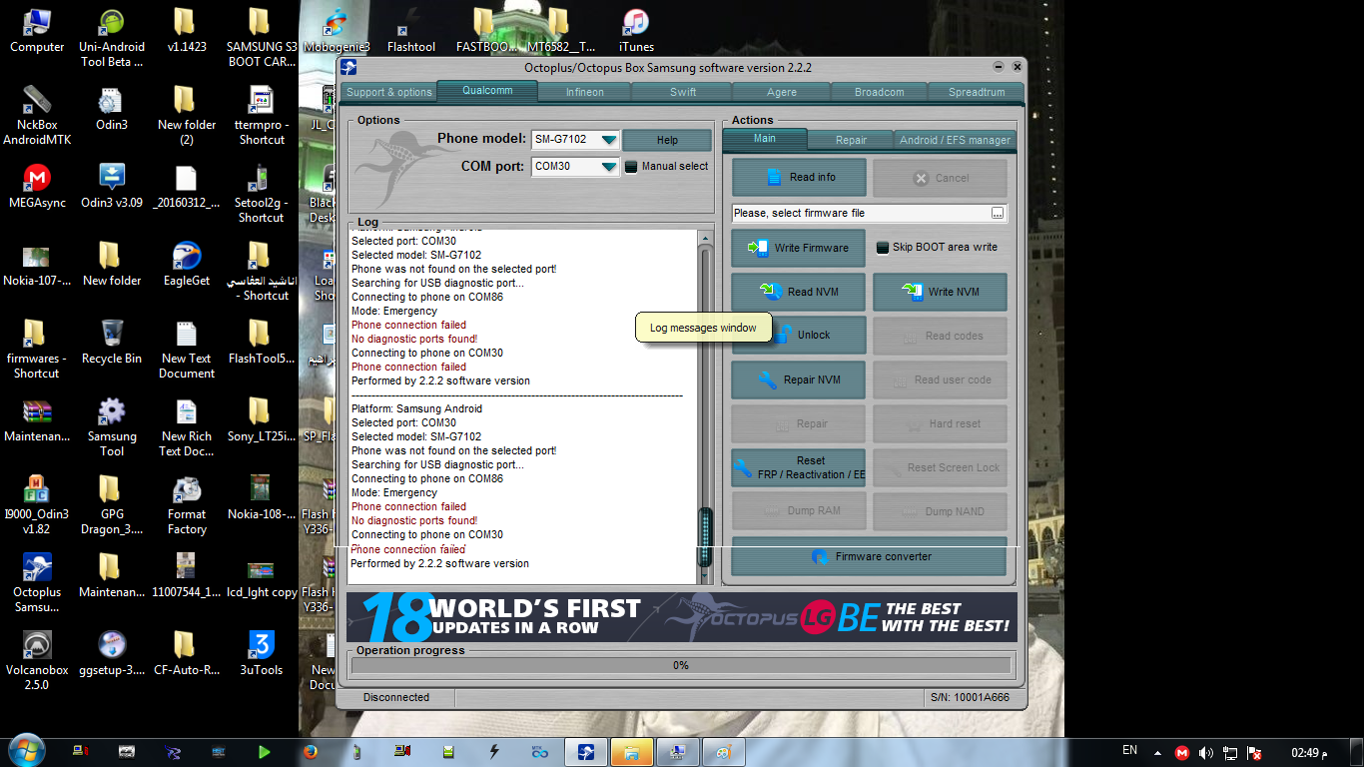This screenshot has height=767, width=1364.
Task: Click the S/N: 10001A666 status text
Action: [x=970, y=697]
